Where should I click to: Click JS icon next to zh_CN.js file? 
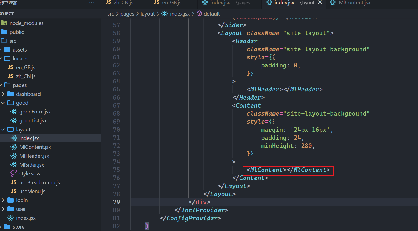[11, 76]
